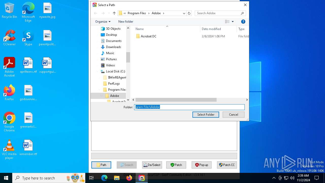Open the volume control in system tray
This screenshot has width=325, height=183.
(x=292, y=178)
